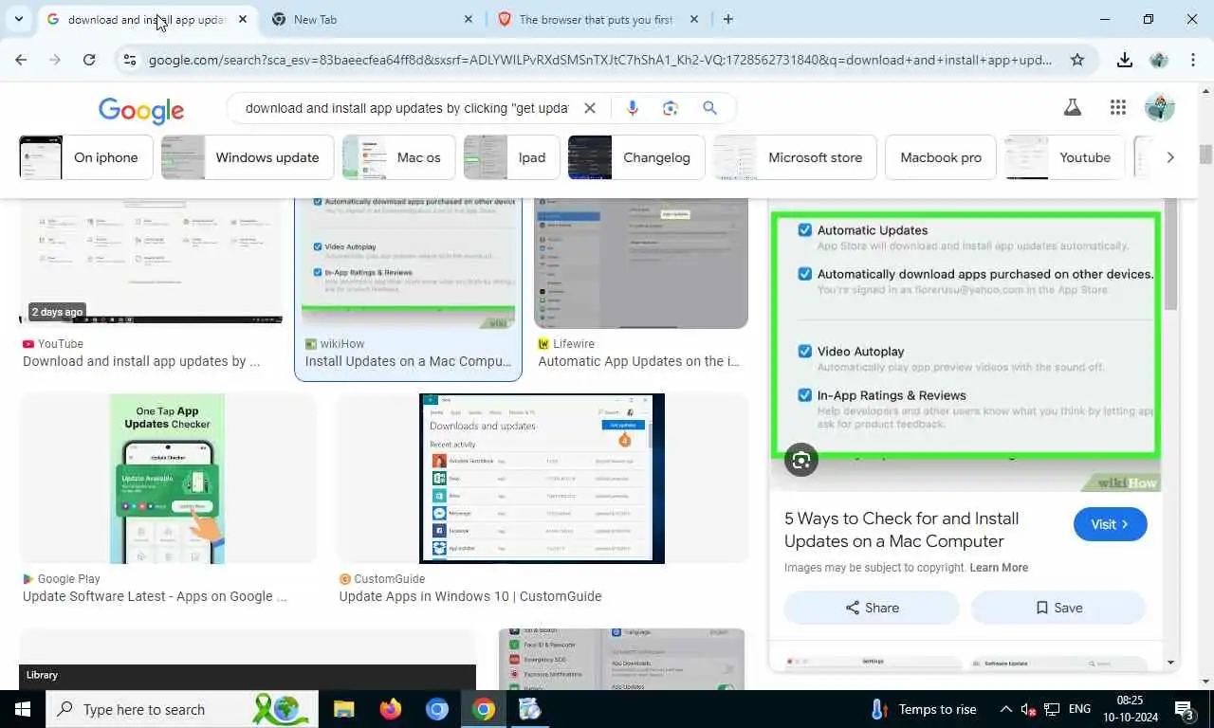Filter images by Ipad
The height and width of the screenshot is (728, 1214).
point(511,157)
